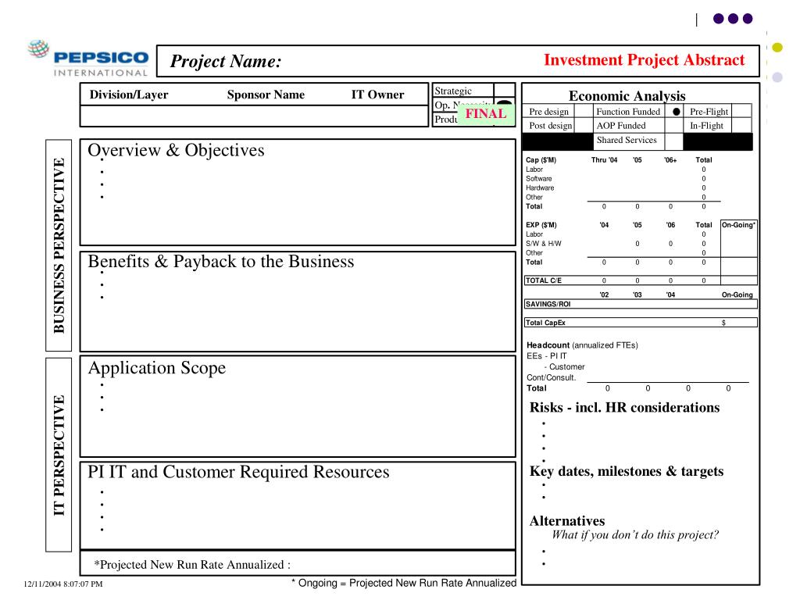Click the green 'FINAL' stamp

[486, 113]
